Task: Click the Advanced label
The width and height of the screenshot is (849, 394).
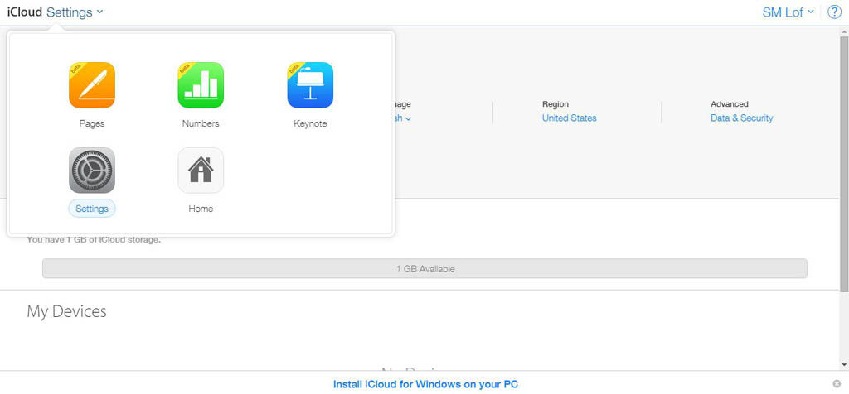Action: point(730,104)
